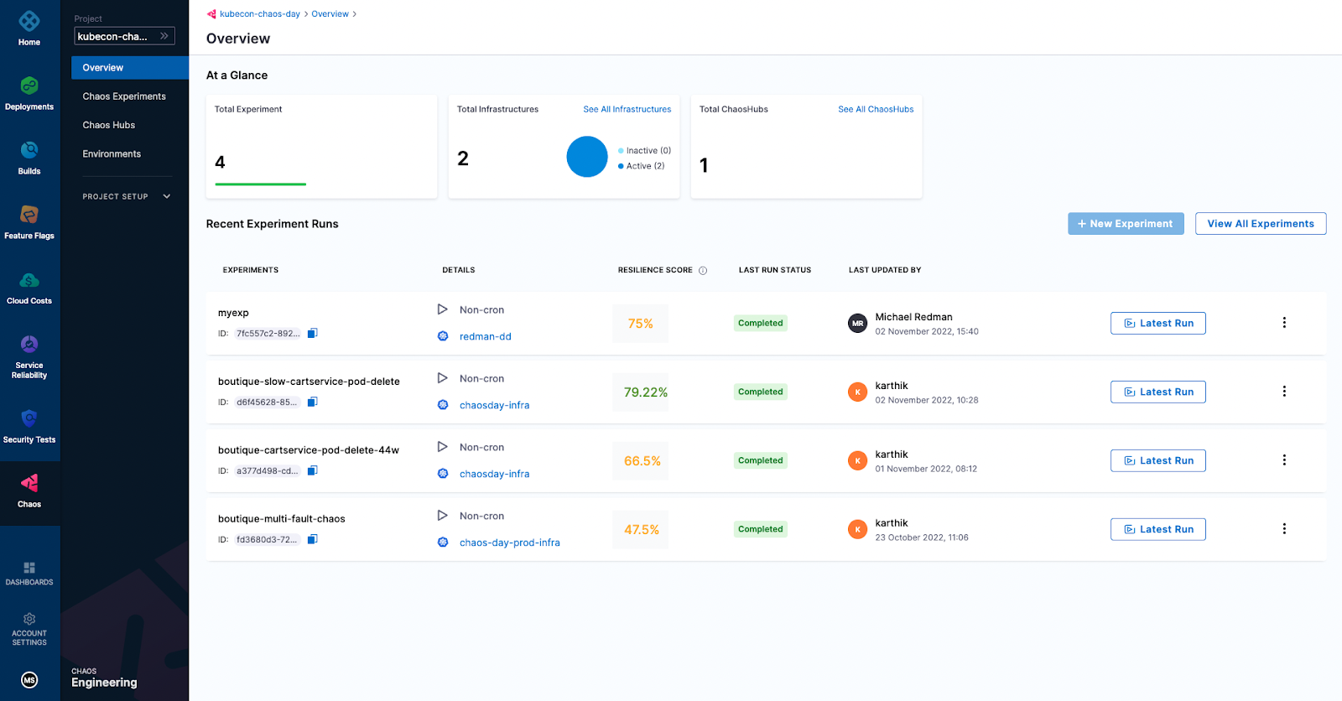The height and width of the screenshot is (701, 1342).
Task: Click the run icon for myexp
Action: click(x=442, y=309)
